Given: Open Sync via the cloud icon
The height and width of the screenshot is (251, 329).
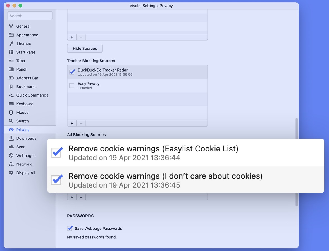Looking at the screenshot, I should 11,147.
